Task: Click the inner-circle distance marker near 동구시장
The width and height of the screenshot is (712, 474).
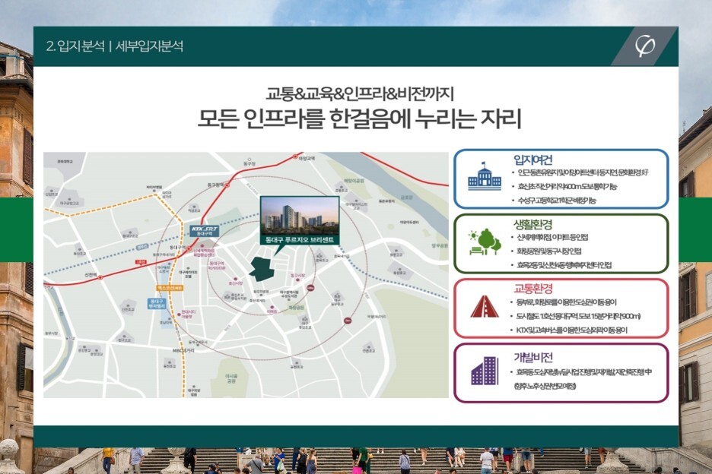Action: tap(310, 287)
